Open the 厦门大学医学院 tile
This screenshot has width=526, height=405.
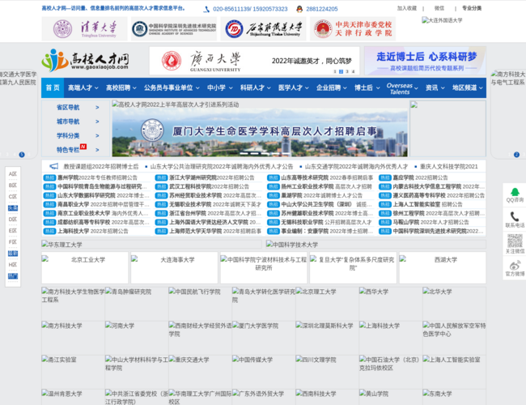(264, 338)
